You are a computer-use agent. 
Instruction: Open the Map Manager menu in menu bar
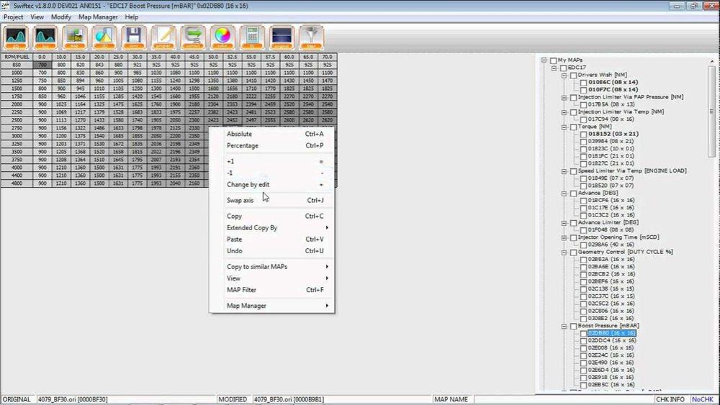coord(98,17)
